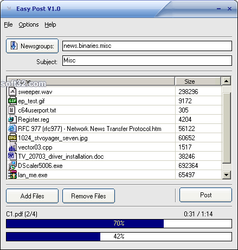This screenshot has width=238, height=250.
Task: Click the registry icon next to Register.reg
Action: click(x=12, y=119)
